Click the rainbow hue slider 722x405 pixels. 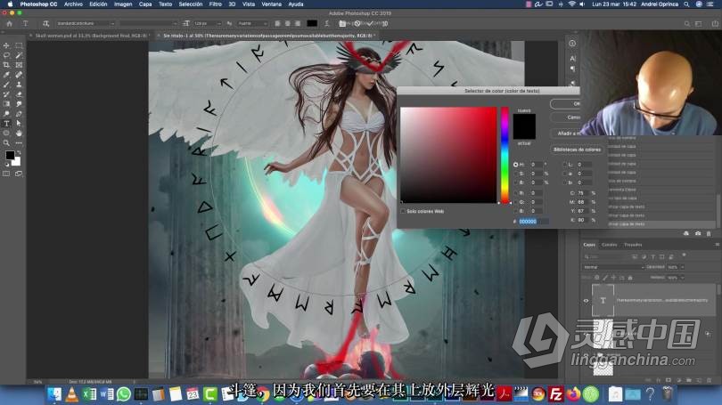(x=505, y=155)
